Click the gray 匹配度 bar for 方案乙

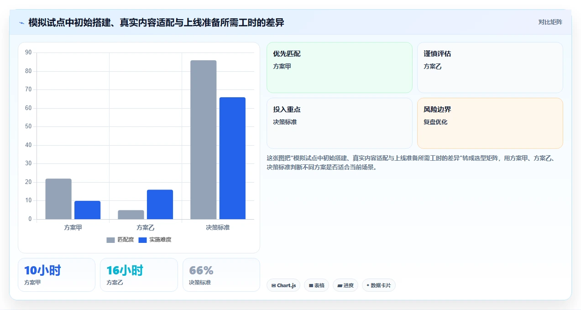click(x=131, y=215)
